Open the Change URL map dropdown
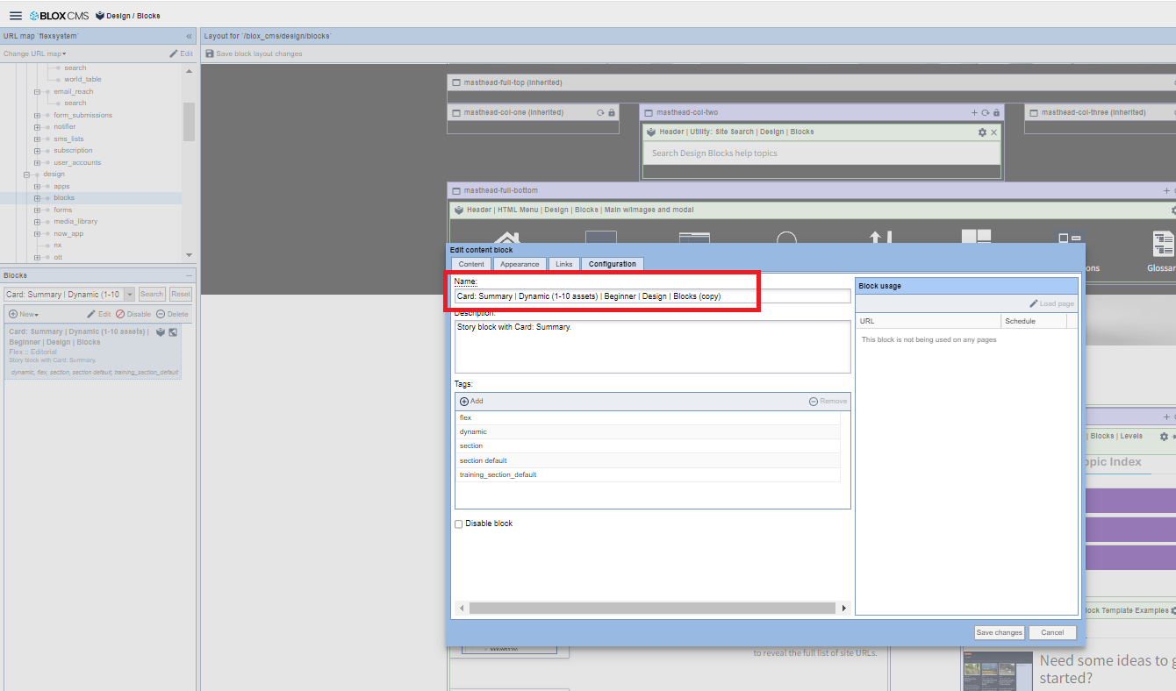The width and height of the screenshot is (1176, 691). [34, 53]
